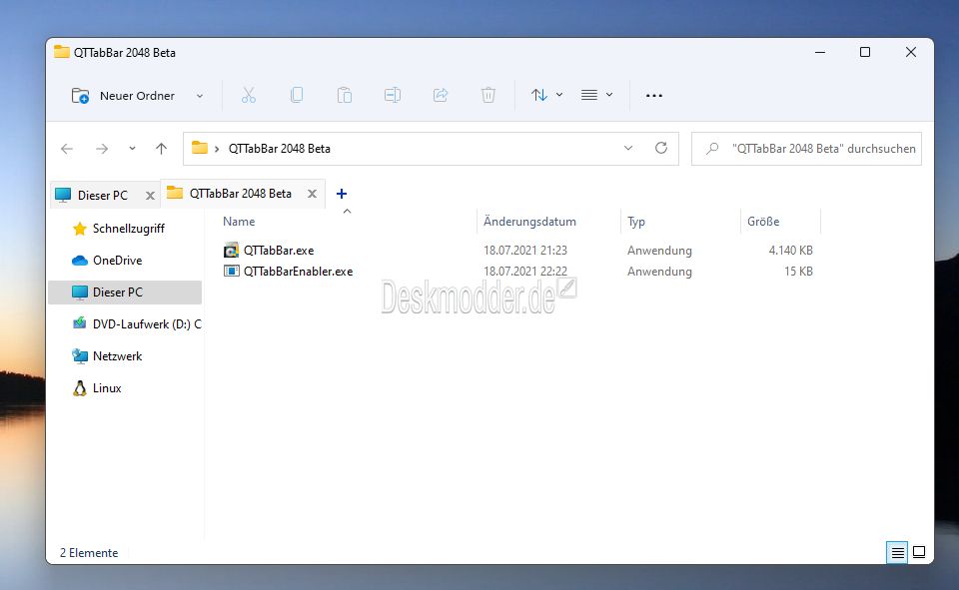Expand the address bar history dropdown

(628, 149)
